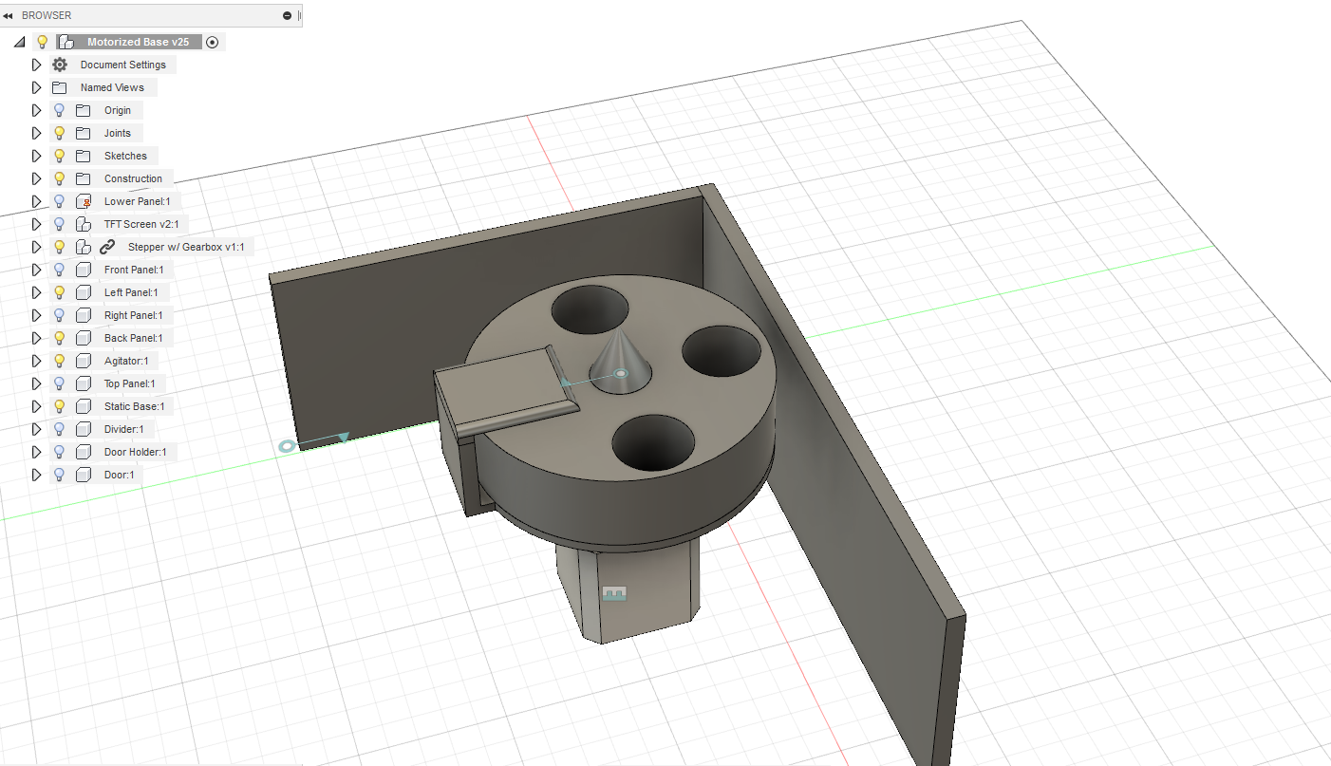
Task: Select the "Divider:1" label
Action: [x=124, y=429]
